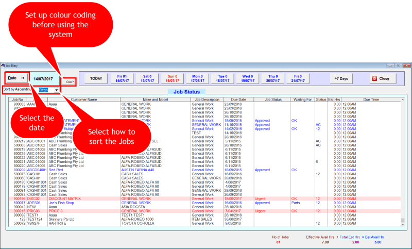Click customer HARTRITE
412x249 pixels.
[x=57, y=224]
